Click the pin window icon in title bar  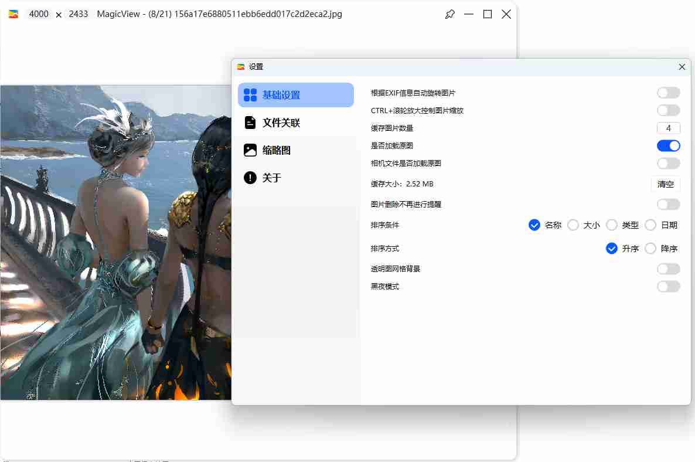click(x=449, y=15)
